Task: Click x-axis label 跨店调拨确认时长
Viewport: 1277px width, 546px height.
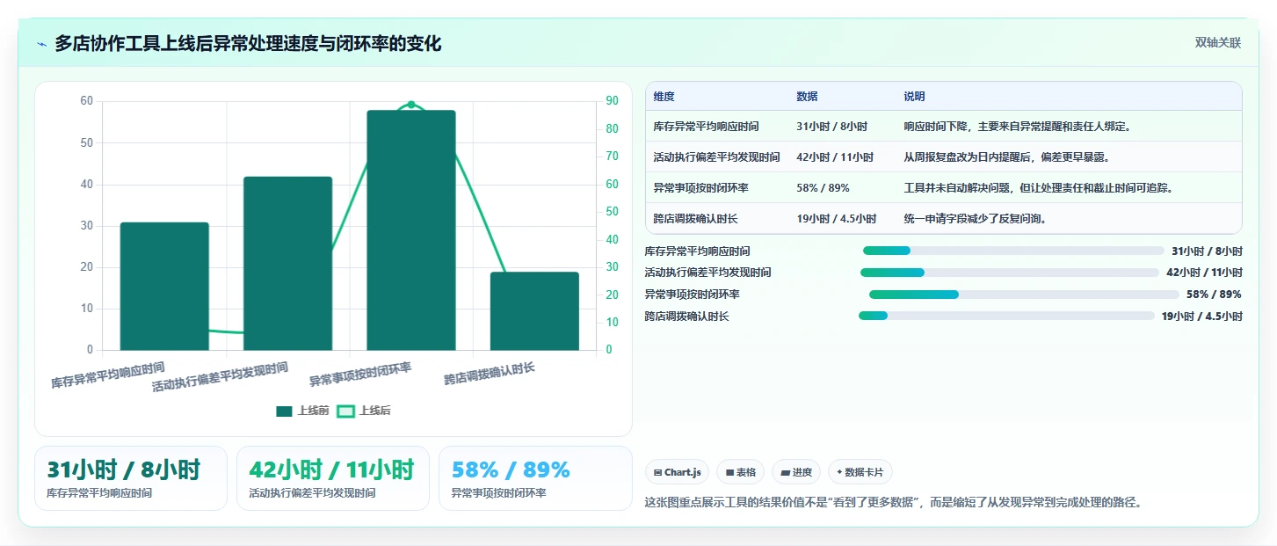Action: (490, 374)
